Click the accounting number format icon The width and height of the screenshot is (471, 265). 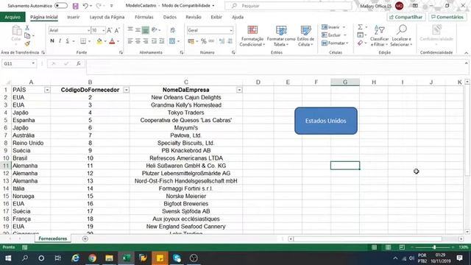pos(191,41)
